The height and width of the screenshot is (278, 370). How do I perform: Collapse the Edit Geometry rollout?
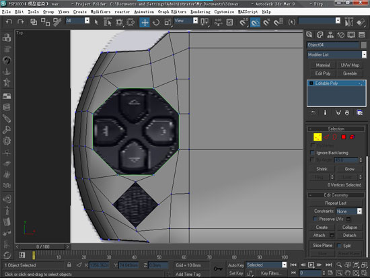tap(336, 195)
